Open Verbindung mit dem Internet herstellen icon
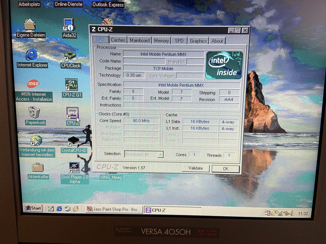 coord(37,146)
